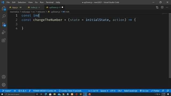Open the Selection menu
Image resolution: width=171 pixels, height=96 pixels.
point(22,2)
